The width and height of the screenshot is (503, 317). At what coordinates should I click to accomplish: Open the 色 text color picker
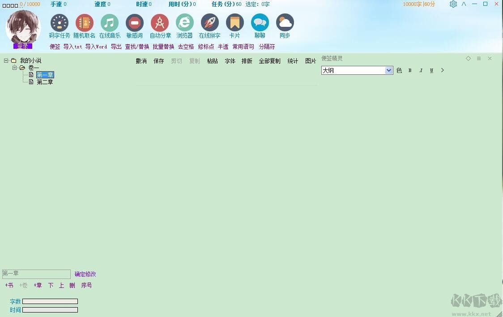(399, 70)
